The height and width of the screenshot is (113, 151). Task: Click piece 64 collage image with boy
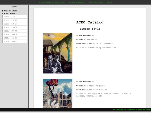click(x=58, y=53)
